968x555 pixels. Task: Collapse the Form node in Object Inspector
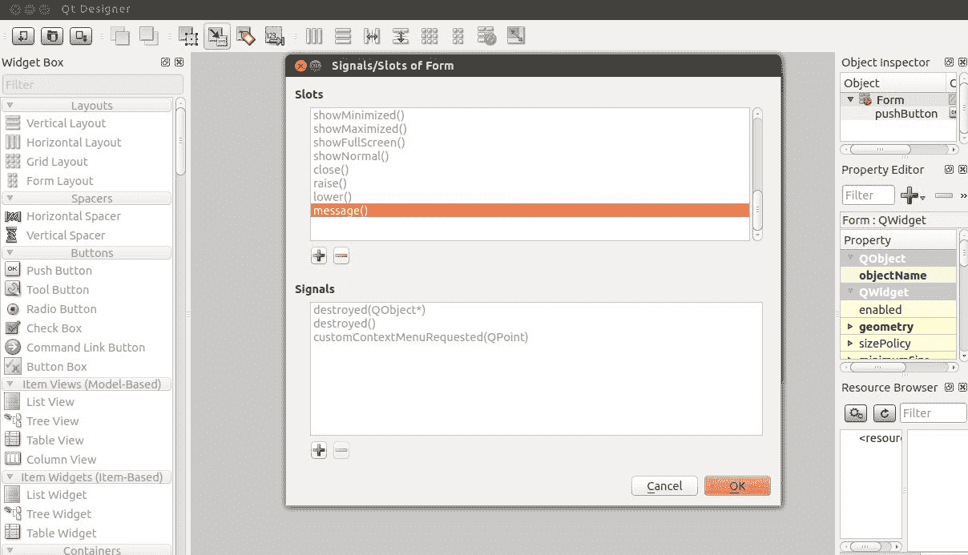pos(850,99)
